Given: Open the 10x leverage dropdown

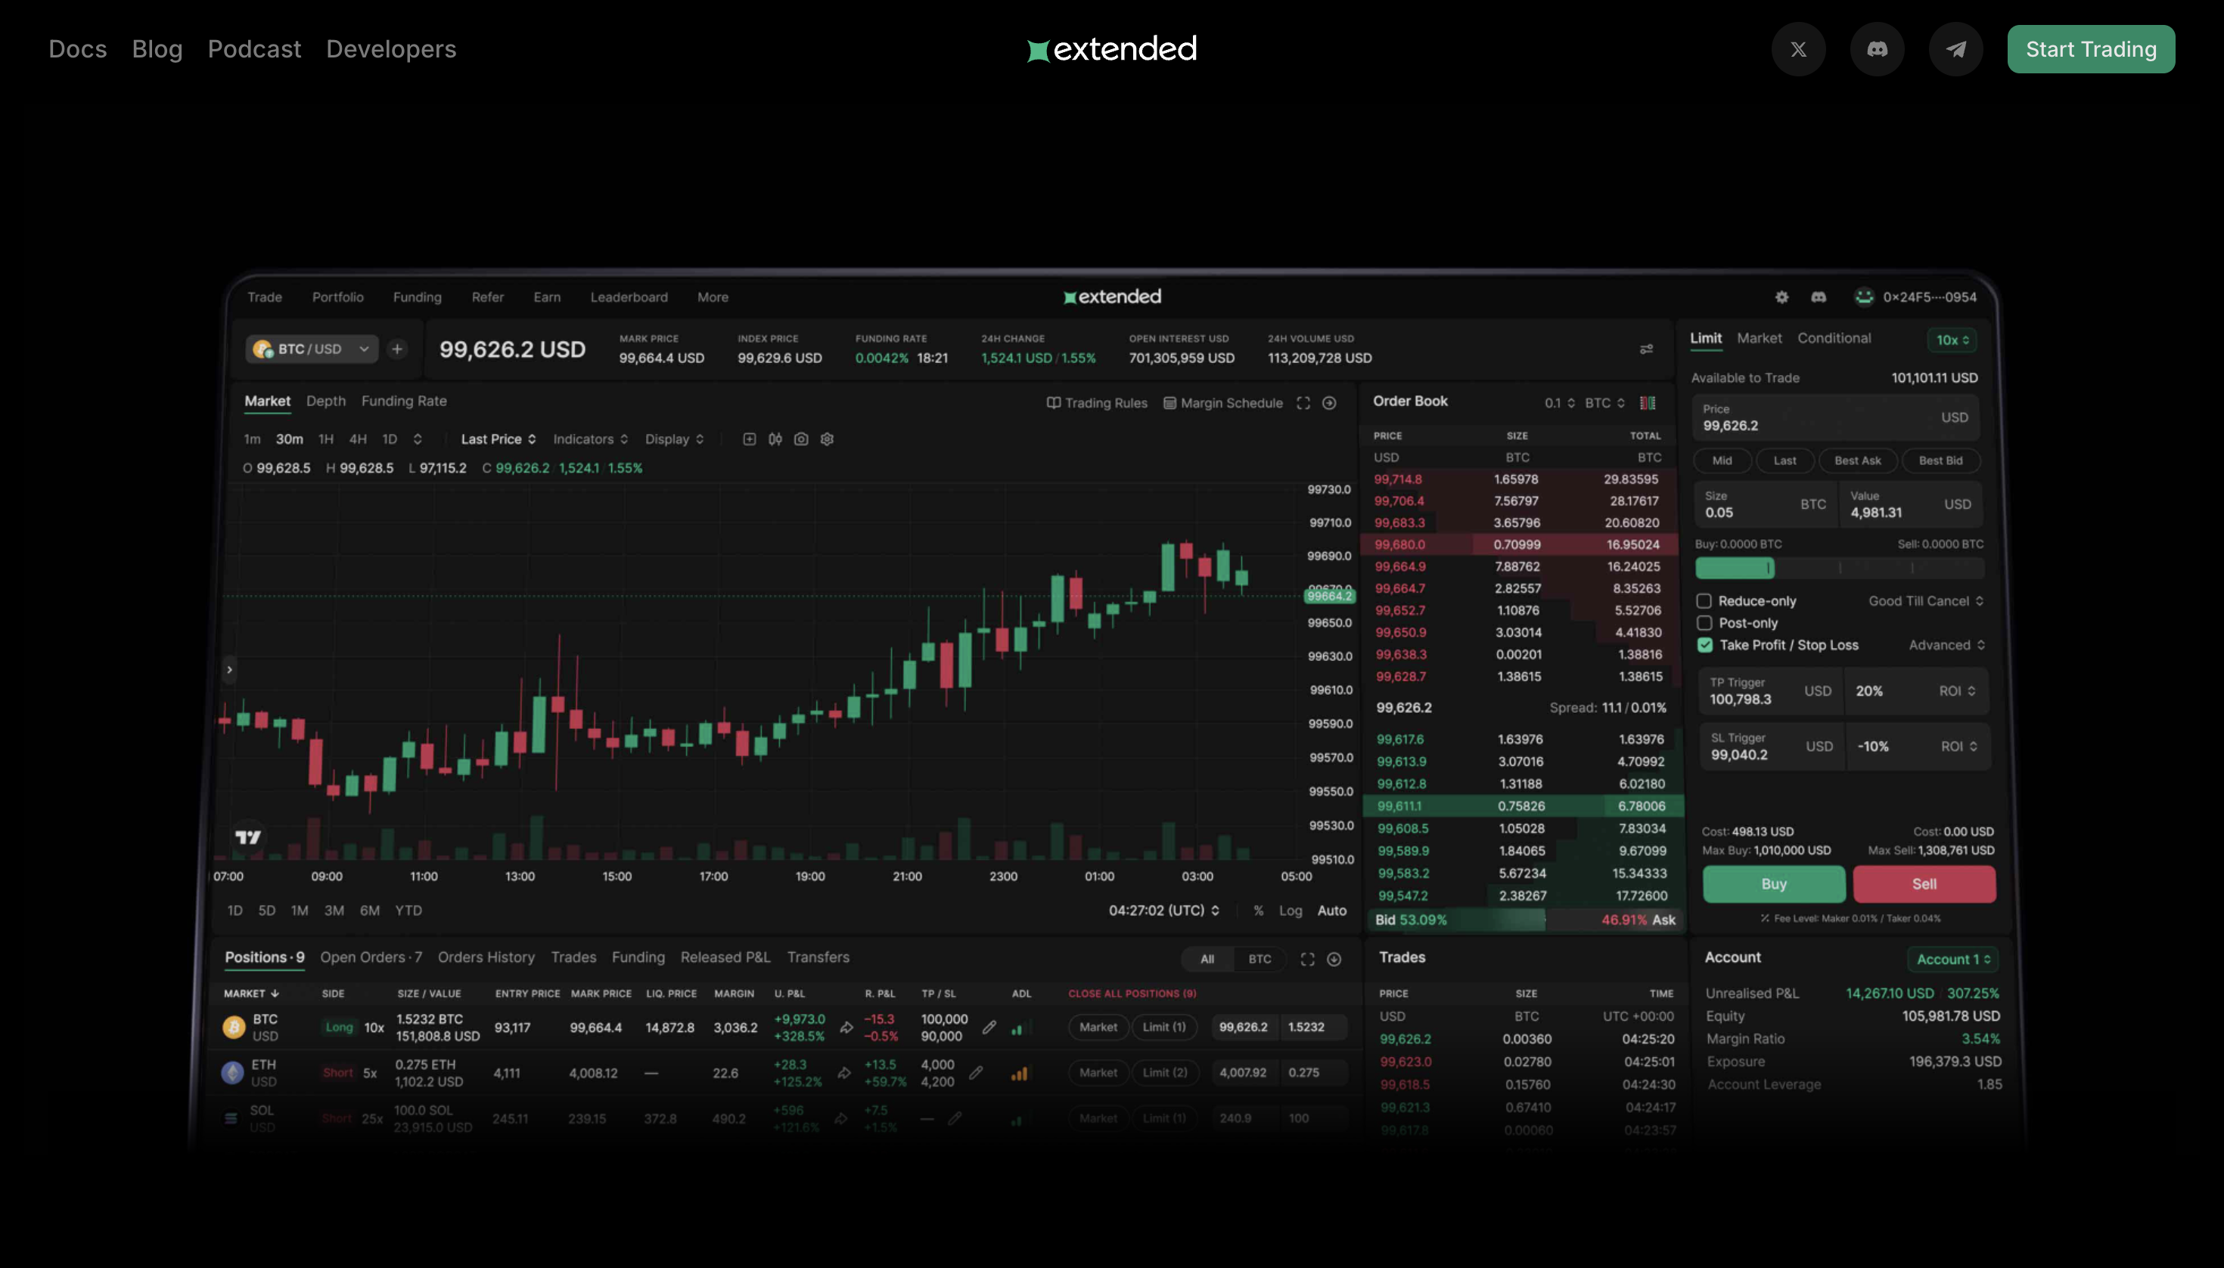Looking at the screenshot, I should tap(1952, 339).
